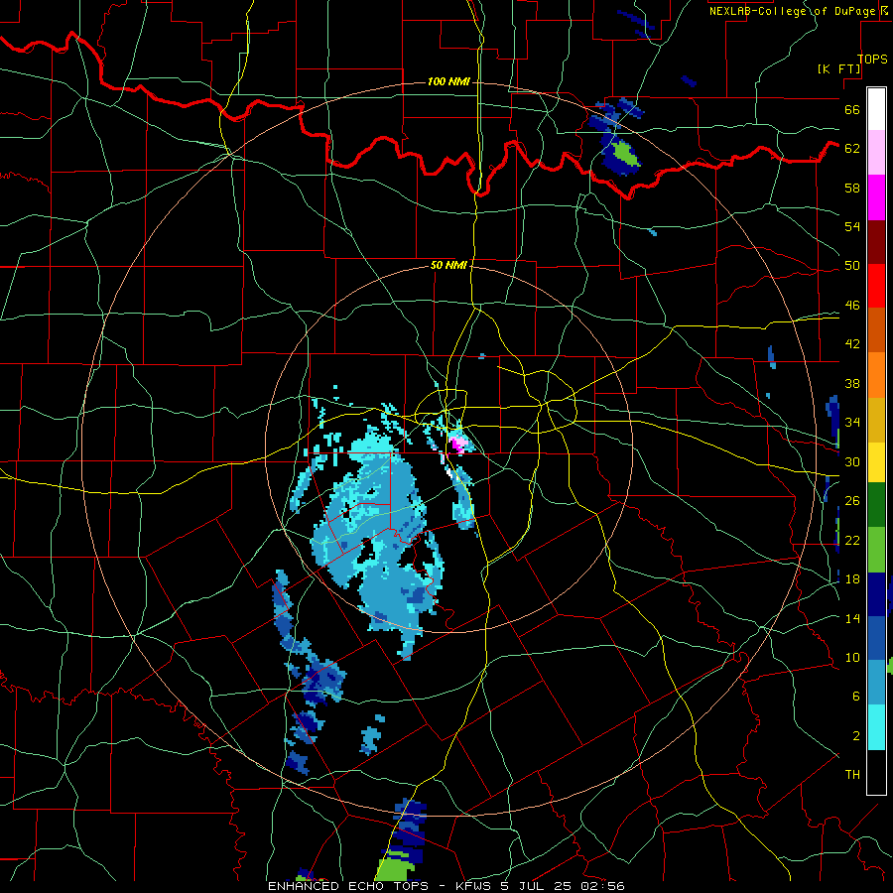Click the "26" legend value

[852, 501]
